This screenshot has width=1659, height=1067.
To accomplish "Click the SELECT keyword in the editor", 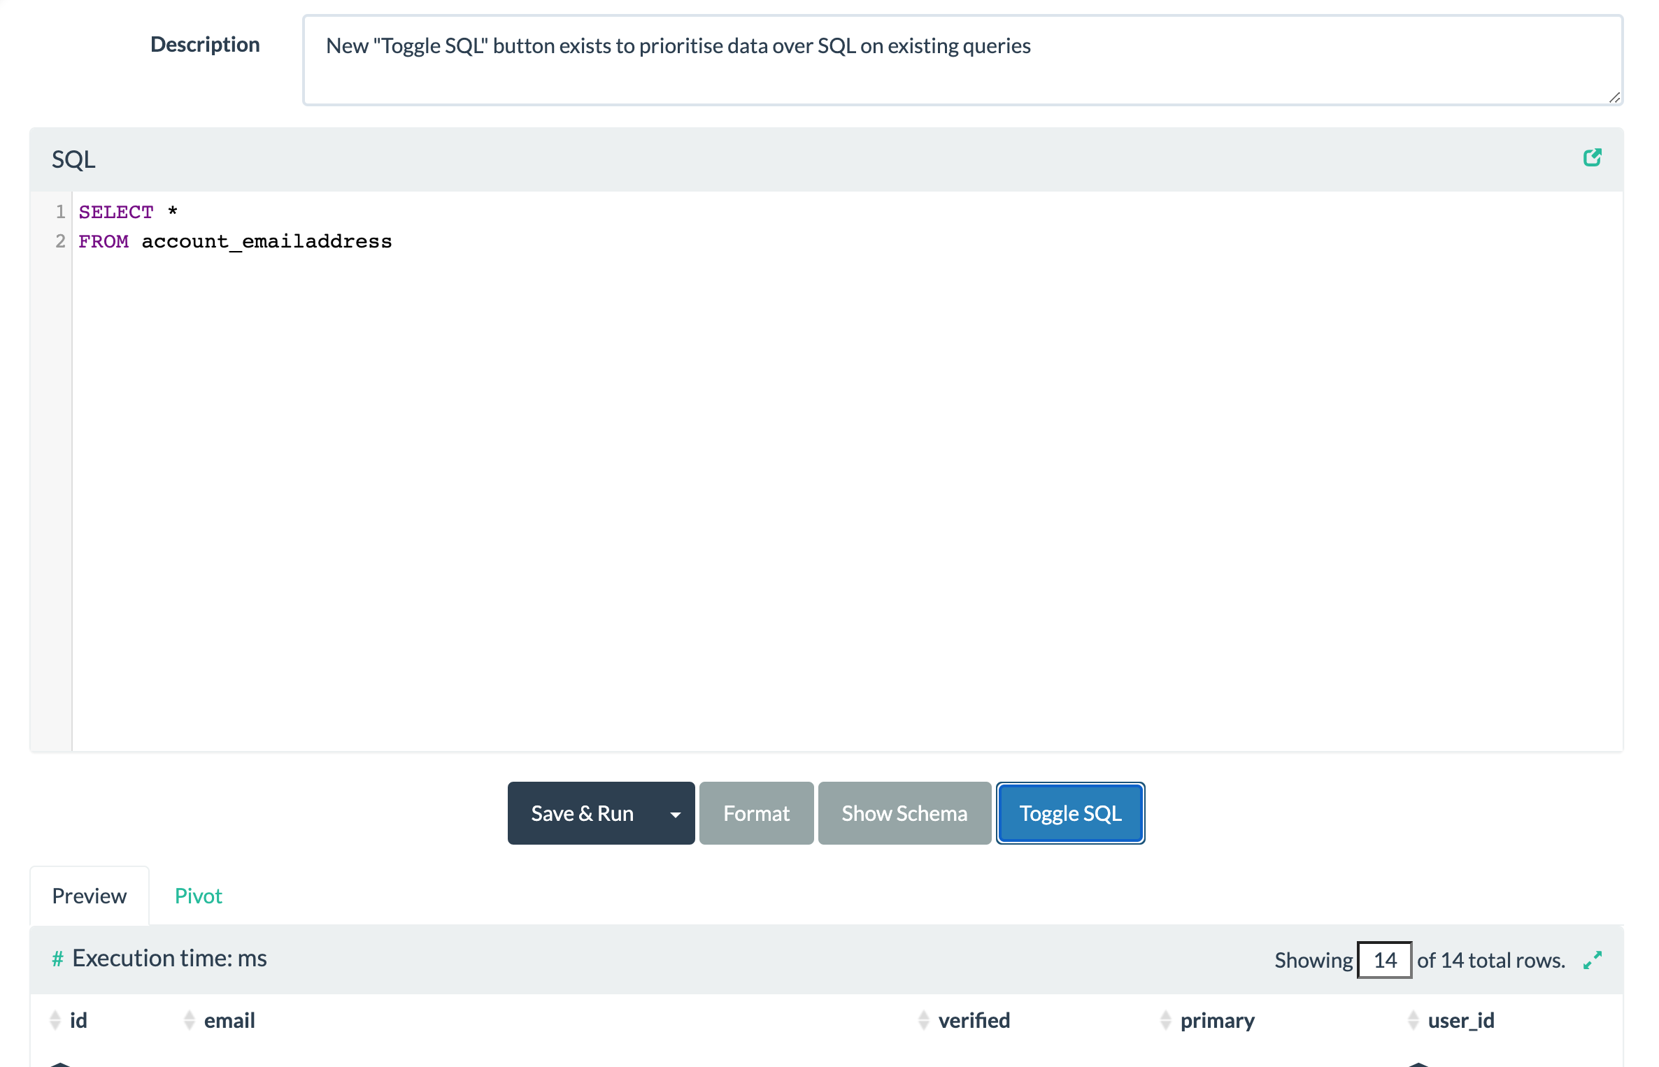I will (x=115, y=211).
